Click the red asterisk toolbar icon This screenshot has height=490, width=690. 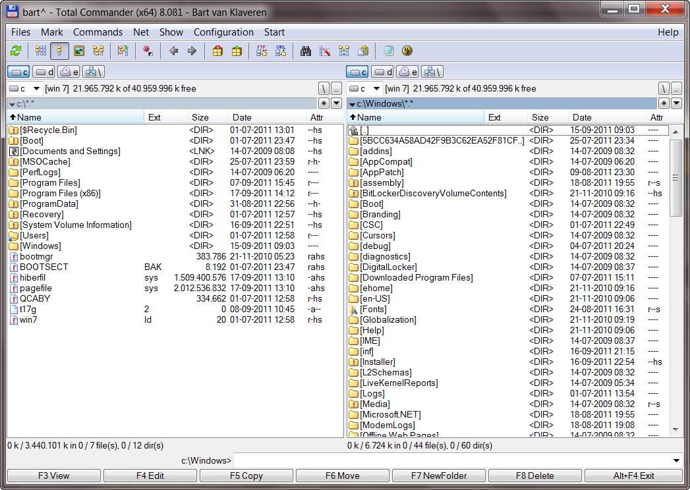coord(148,51)
